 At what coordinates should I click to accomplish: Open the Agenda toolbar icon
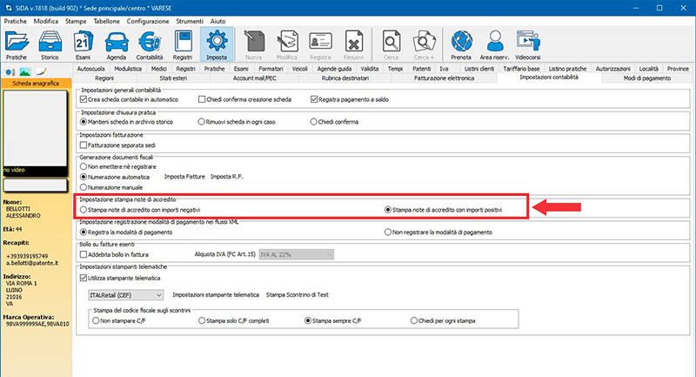click(x=113, y=43)
